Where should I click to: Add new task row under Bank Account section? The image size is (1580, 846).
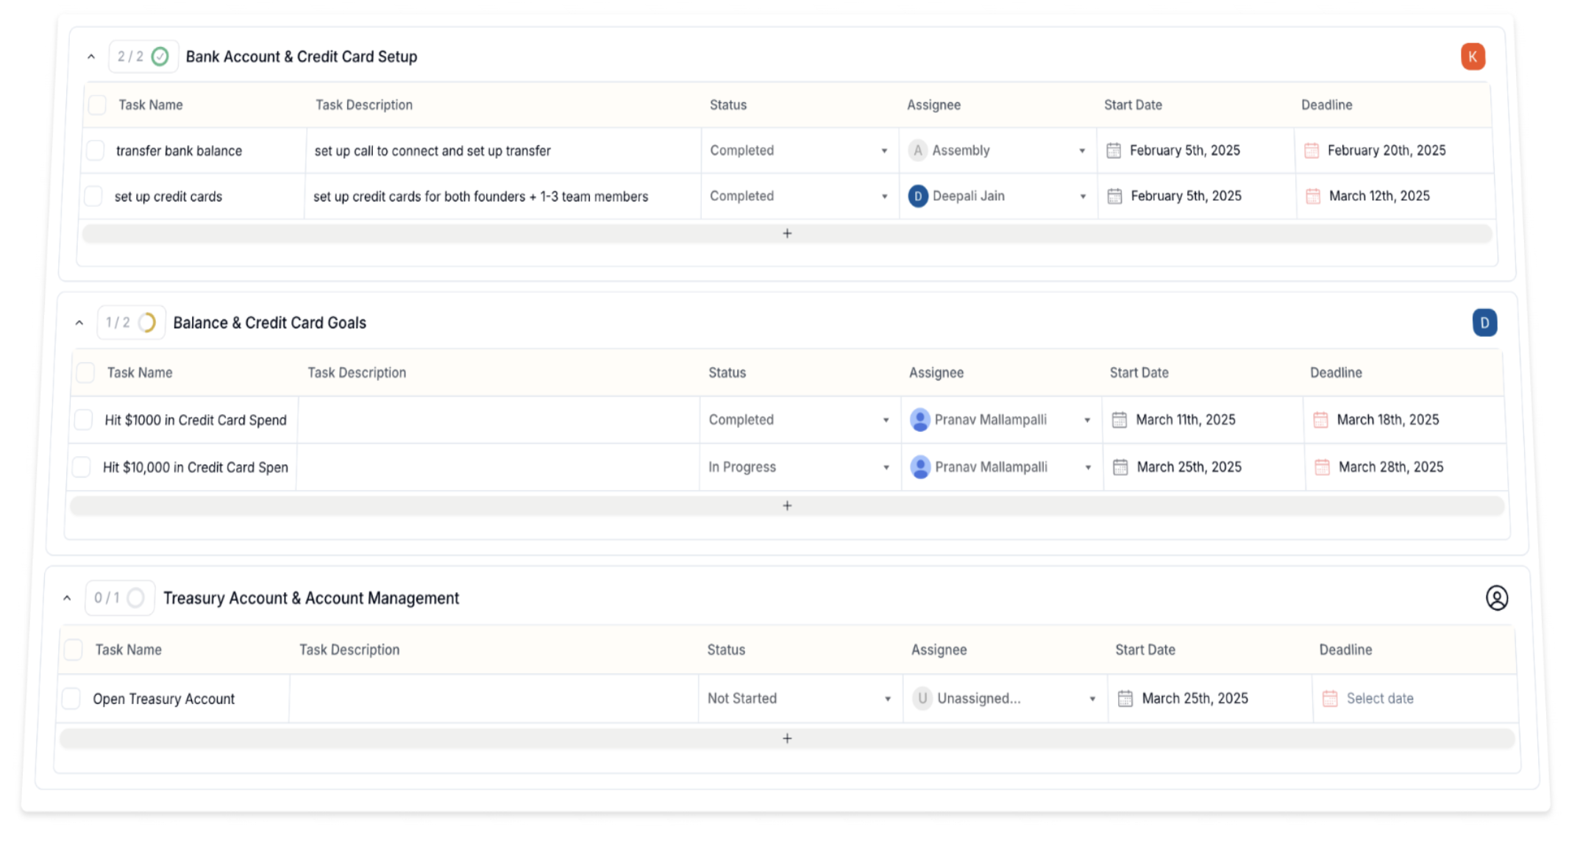[x=787, y=234]
